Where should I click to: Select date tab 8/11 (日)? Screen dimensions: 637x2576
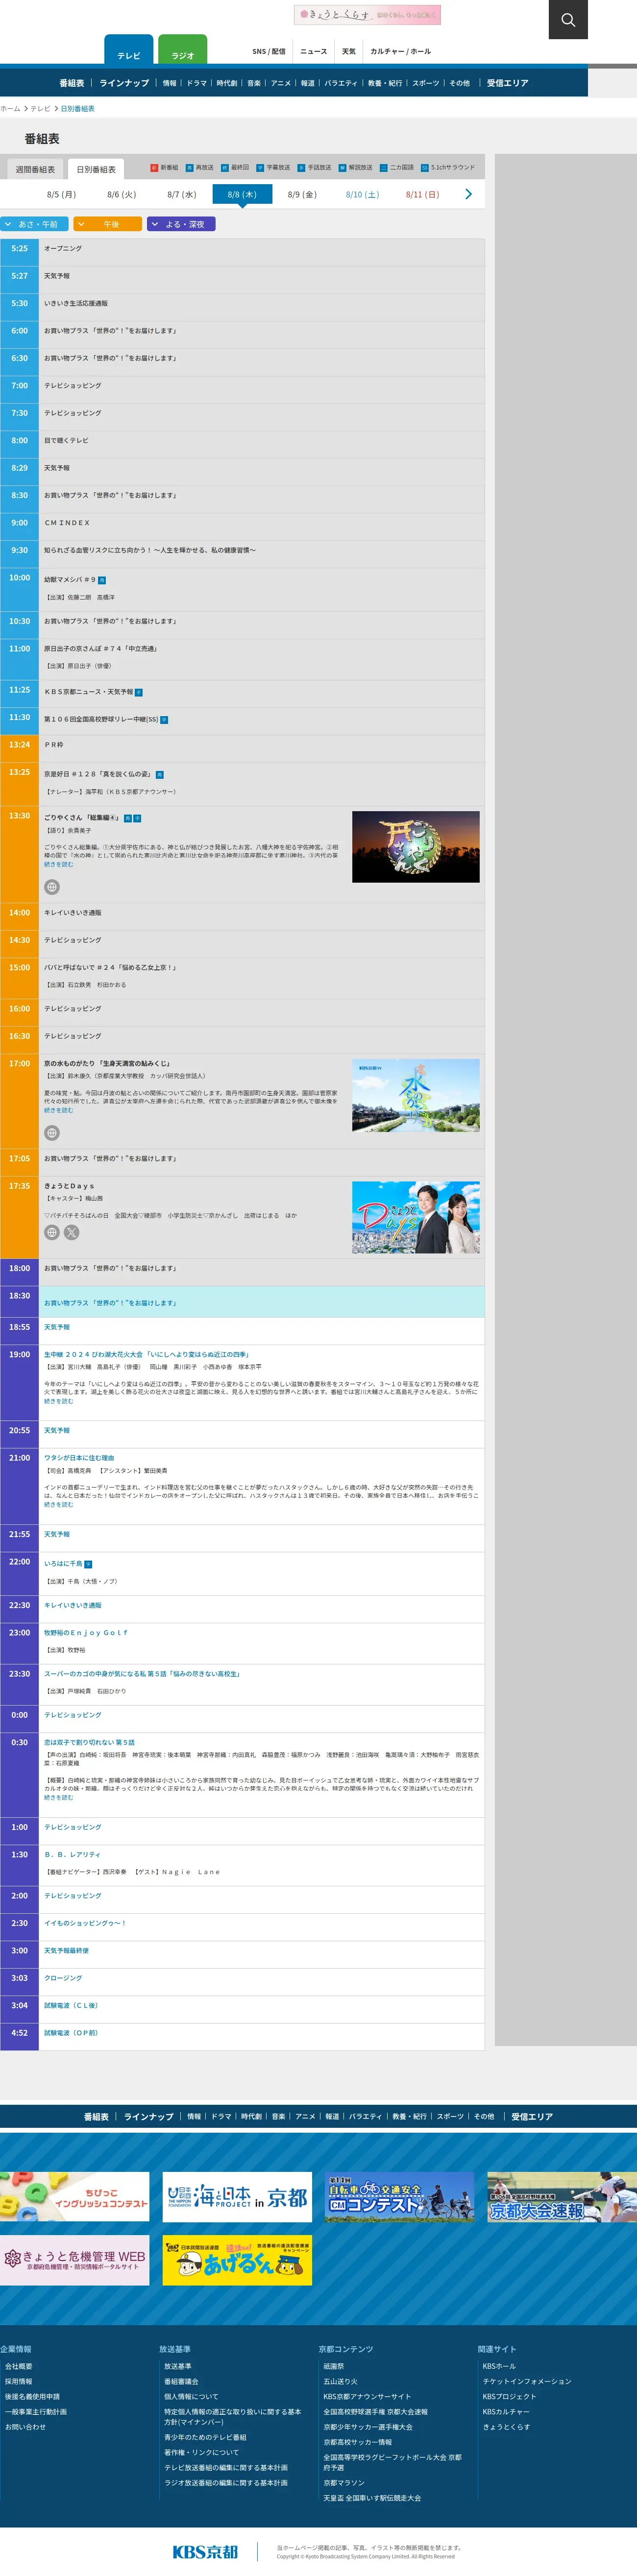(422, 194)
